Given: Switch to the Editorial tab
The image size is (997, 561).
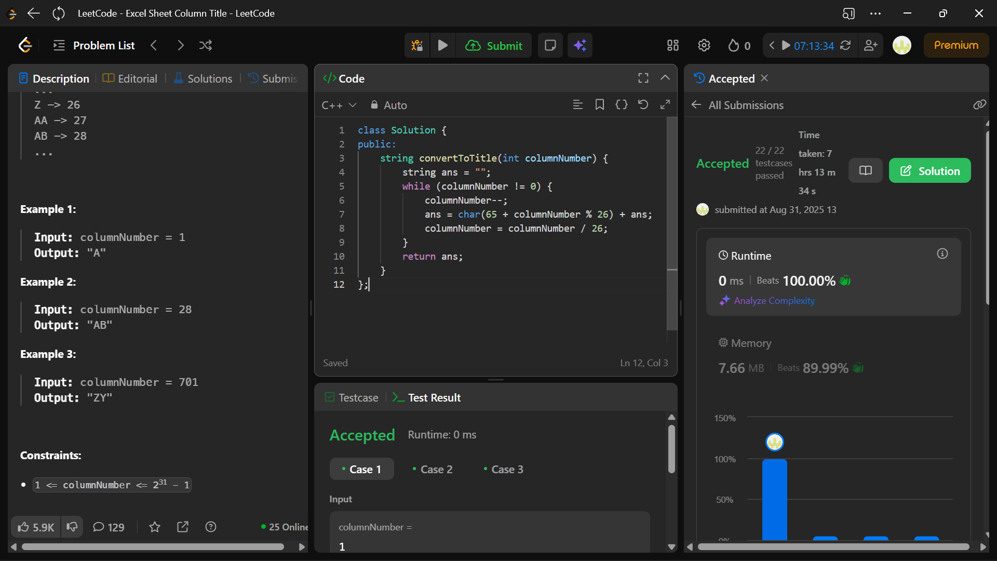Looking at the screenshot, I should coord(130,78).
